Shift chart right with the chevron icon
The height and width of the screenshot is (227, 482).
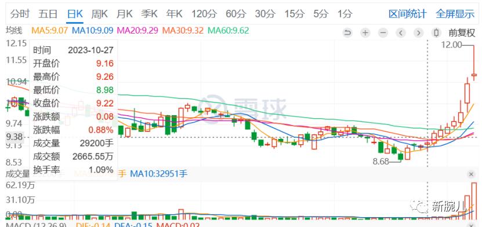(x=418, y=32)
